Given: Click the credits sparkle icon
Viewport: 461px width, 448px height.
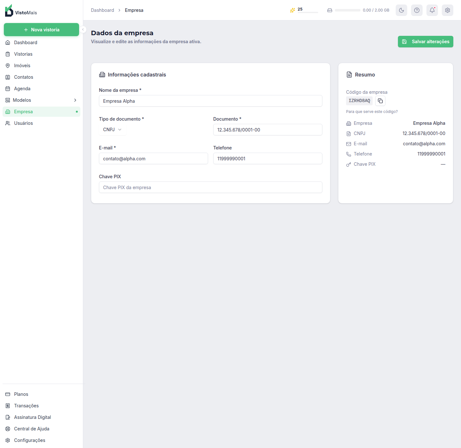Looking at the screenshot, I should pos(292,10).
